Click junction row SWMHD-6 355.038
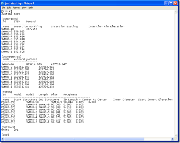 [x=13, y=39]
